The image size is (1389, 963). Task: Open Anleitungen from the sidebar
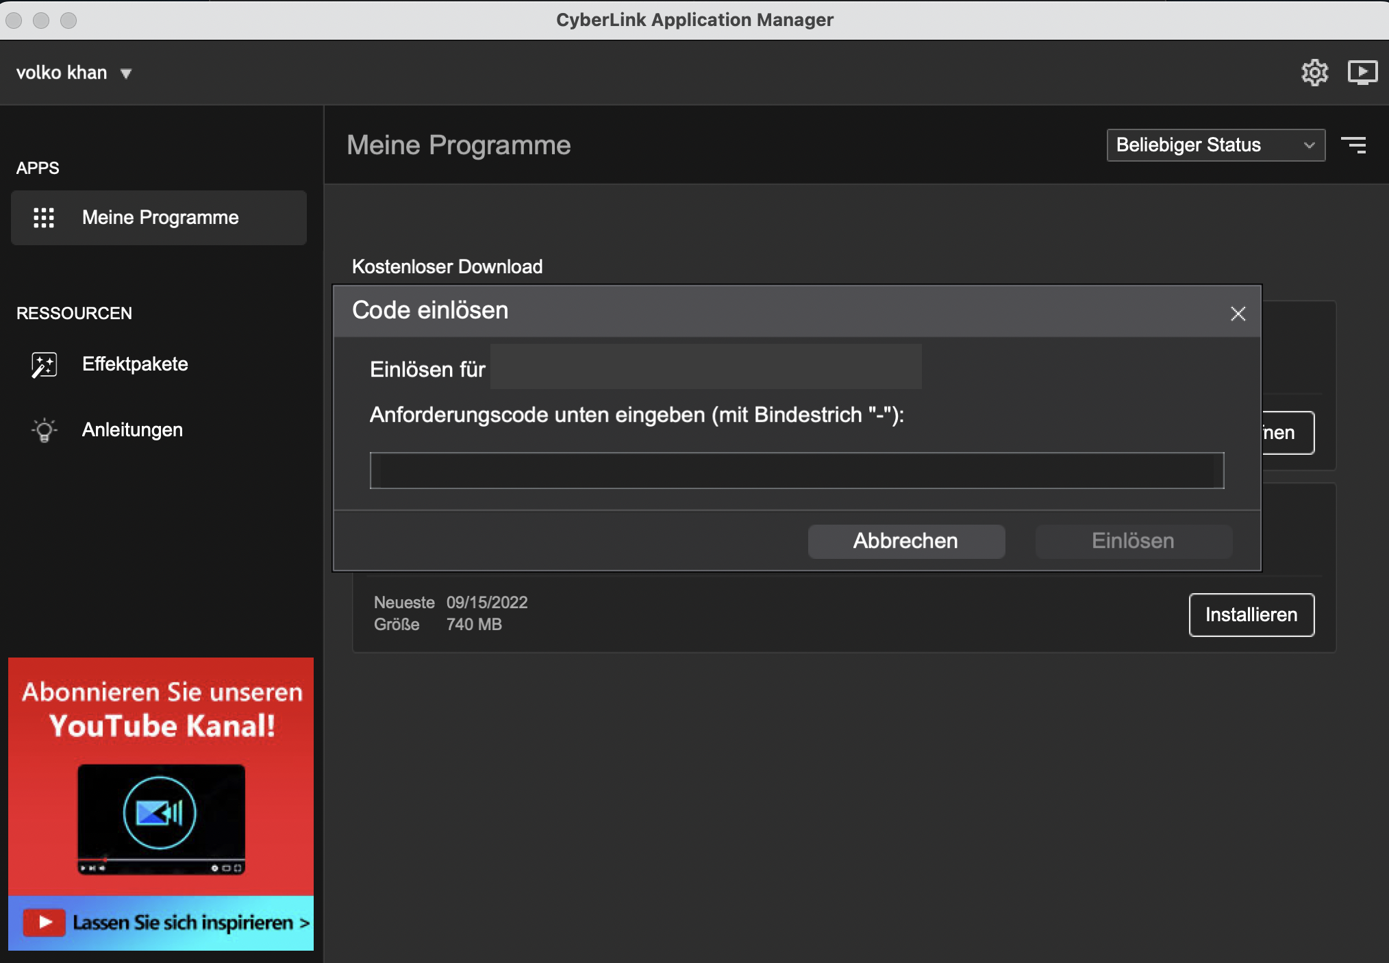click(x=132, y=430)
